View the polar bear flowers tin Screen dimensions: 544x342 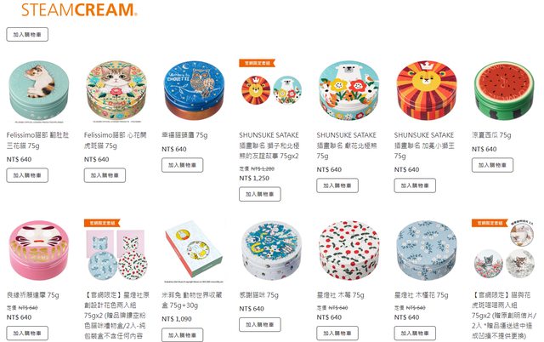348,90
